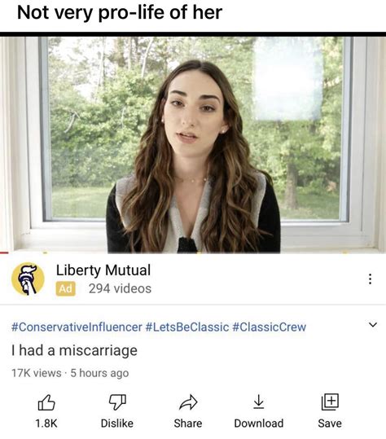Expand the video description chevron

(x=373, y=325)
